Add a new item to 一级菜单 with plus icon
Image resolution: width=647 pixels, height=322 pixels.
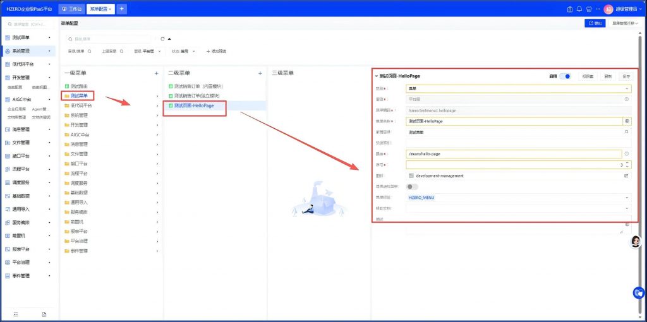click(157, 73)
